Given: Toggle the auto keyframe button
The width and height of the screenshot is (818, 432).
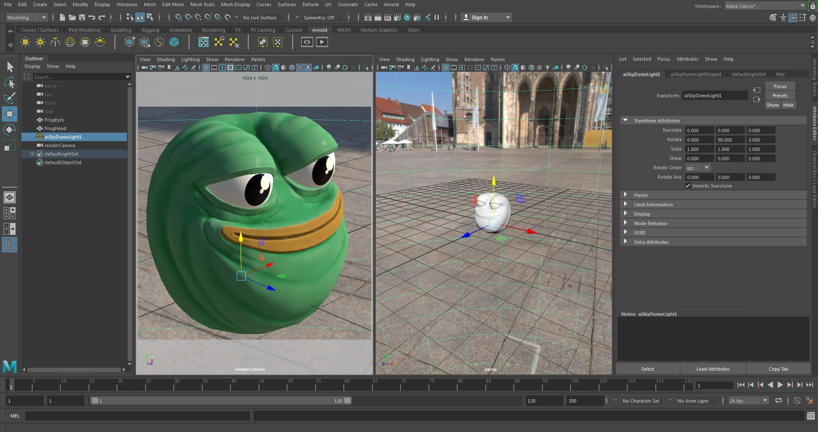Looking at the screenshot, I should coord(797,401).
